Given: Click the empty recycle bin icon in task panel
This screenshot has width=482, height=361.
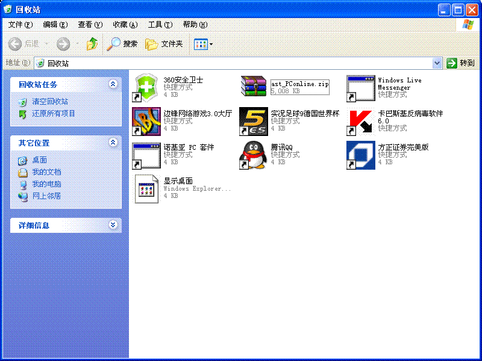Looking at the screenshot, I should coord(22,102).
